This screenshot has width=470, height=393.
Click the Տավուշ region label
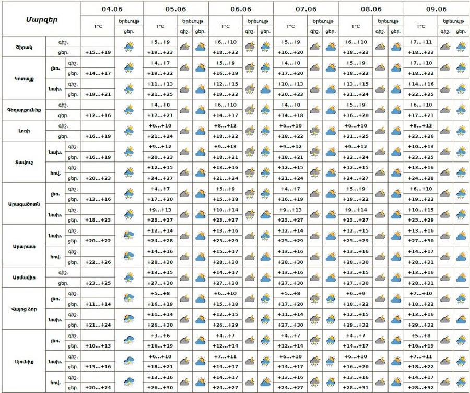24,163
